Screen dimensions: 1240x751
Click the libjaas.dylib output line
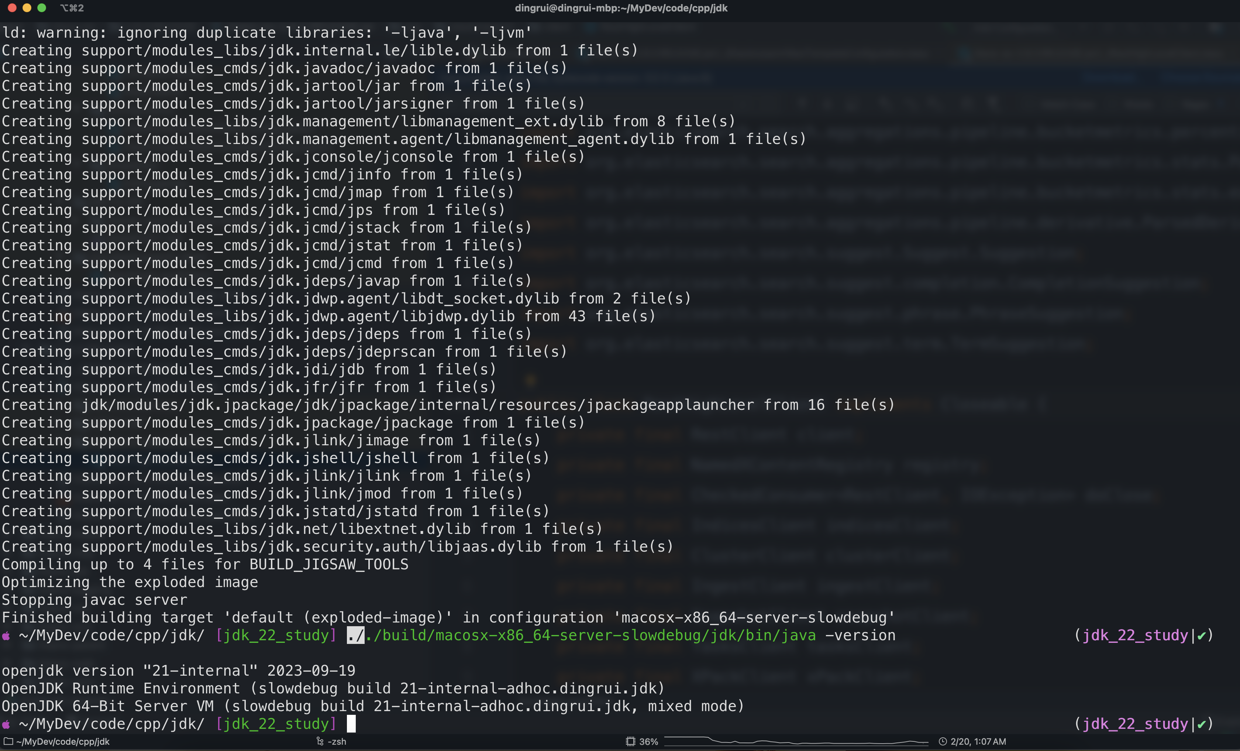(338, 547)
